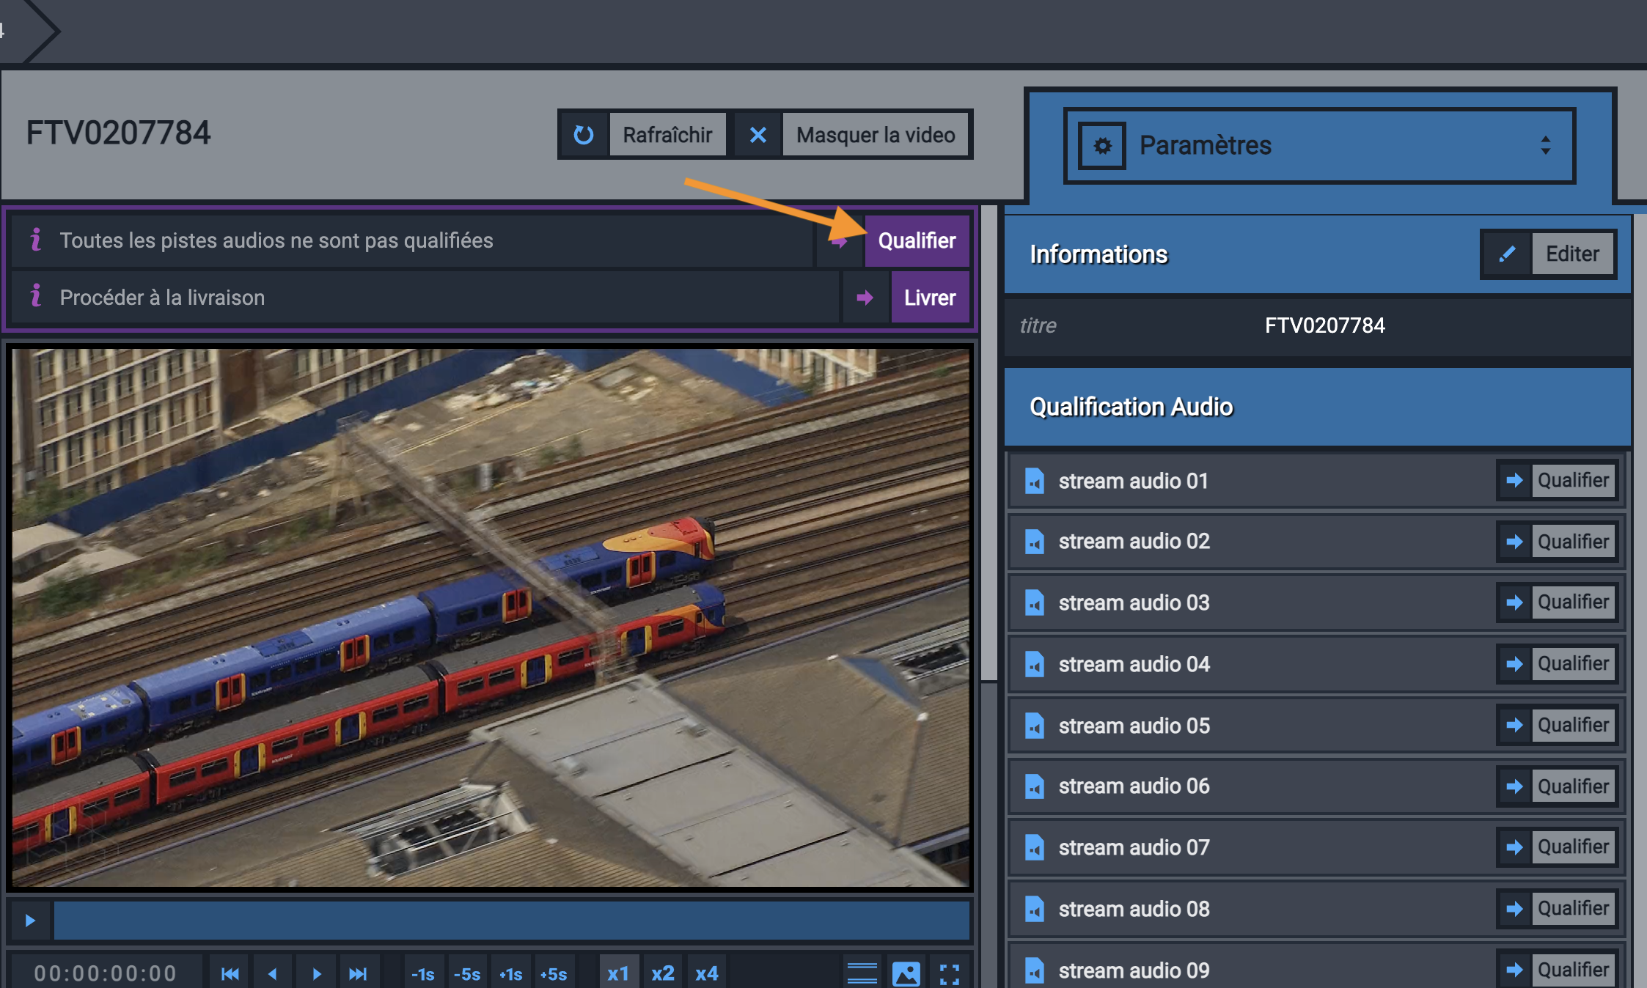Click the horizontal lines icon in player
1647x988 pixels.
[x=862, y=973]
